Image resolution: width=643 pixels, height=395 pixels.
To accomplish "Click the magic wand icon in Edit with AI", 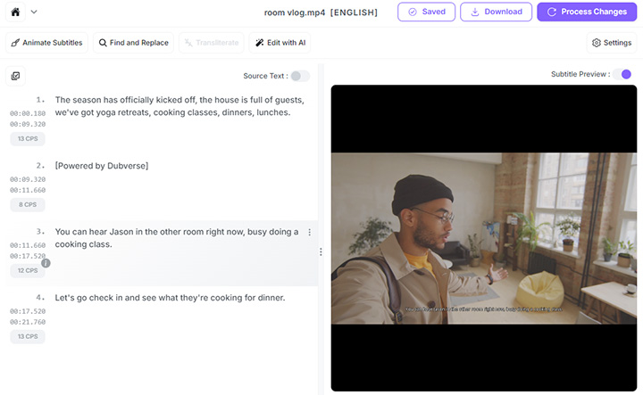I will coord(260,43).
